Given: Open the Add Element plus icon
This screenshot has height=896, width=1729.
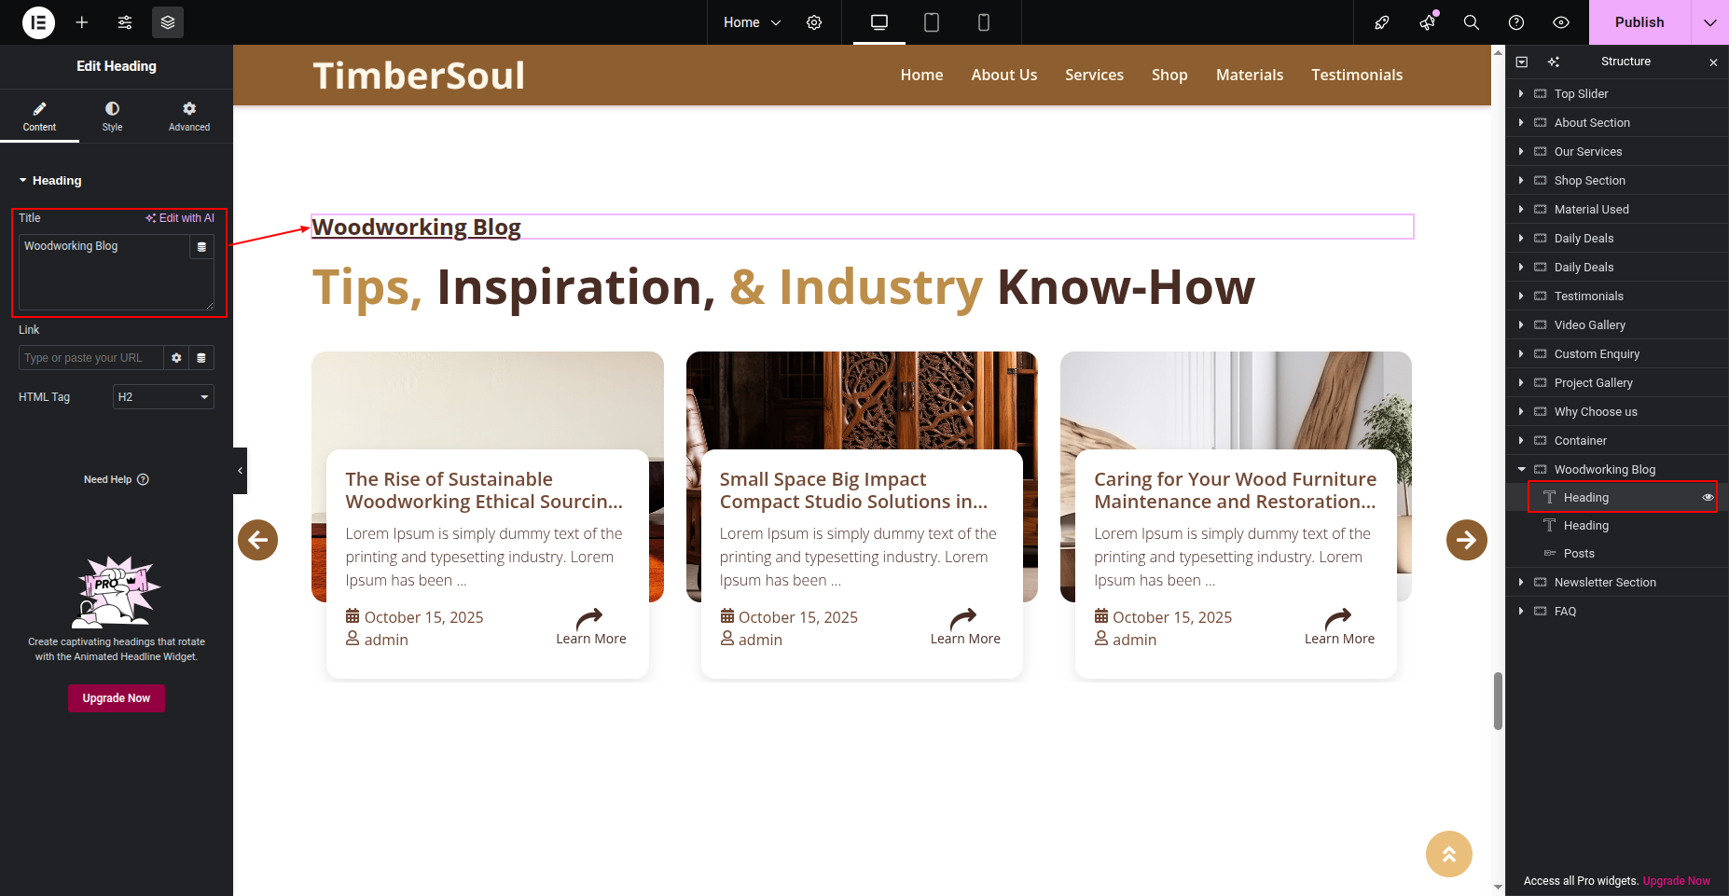Looking at the screenshot, I should (x=82, y=22).
